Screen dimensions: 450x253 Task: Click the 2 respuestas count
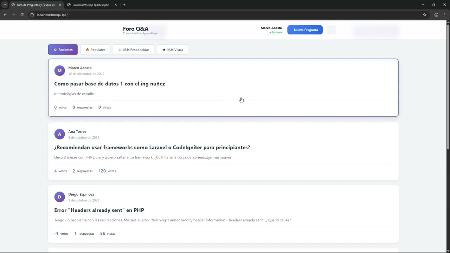coord(83,171)
